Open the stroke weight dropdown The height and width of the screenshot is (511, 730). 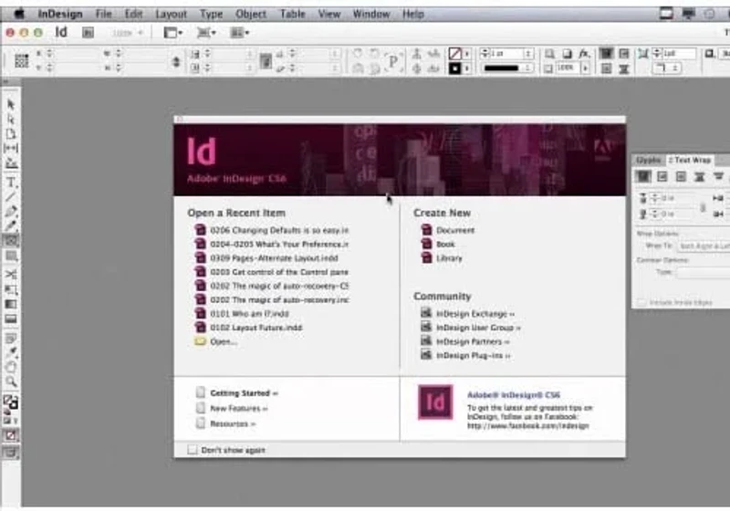pos(528,54)
